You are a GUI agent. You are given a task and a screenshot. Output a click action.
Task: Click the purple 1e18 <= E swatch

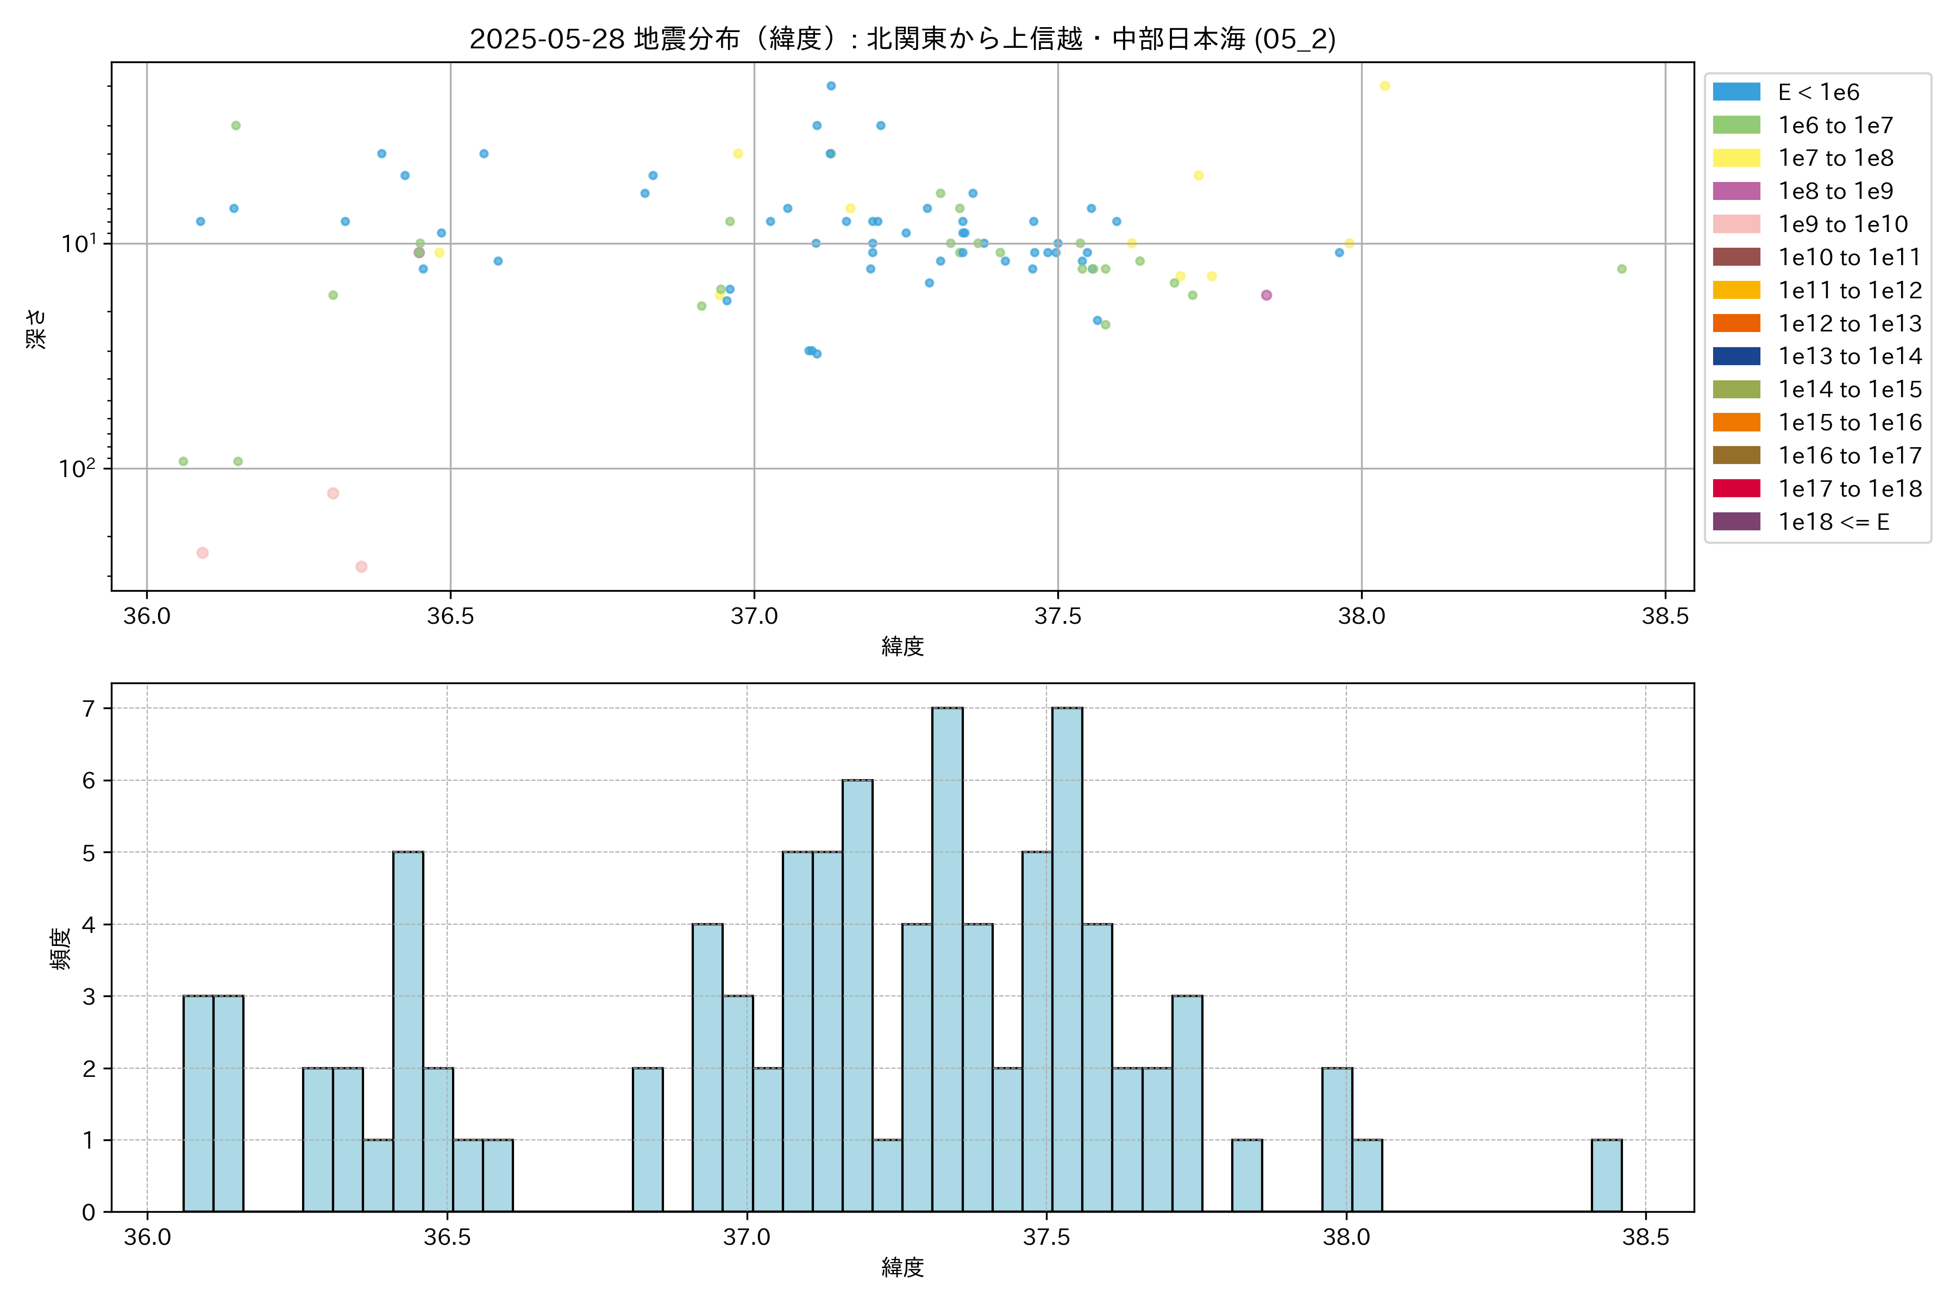point(1735,522)
